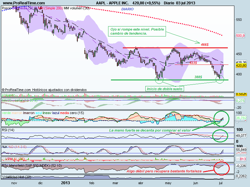
Task: Click the 400 price axis label
Action: coord(239,74)
